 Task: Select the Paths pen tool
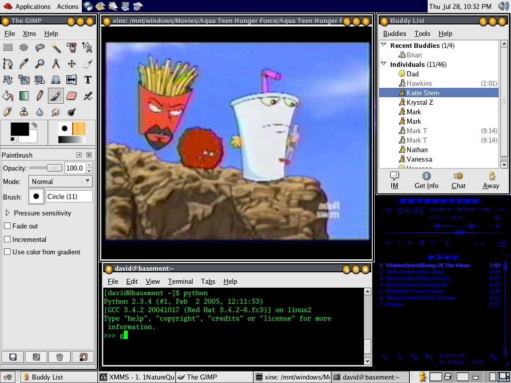8,63
